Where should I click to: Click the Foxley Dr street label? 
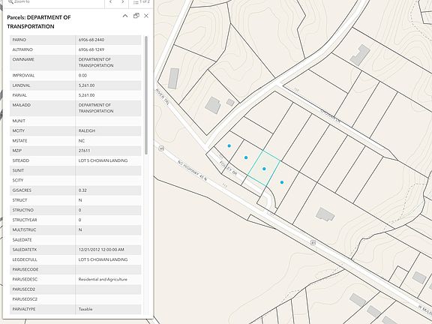[x=228, y=168]
